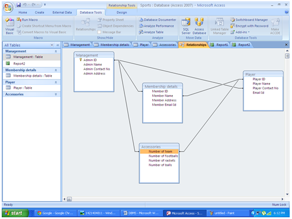Viewport: 292px width, 219px height.
Task: Open Report2 in navigation pane
Action: [32, 63]
